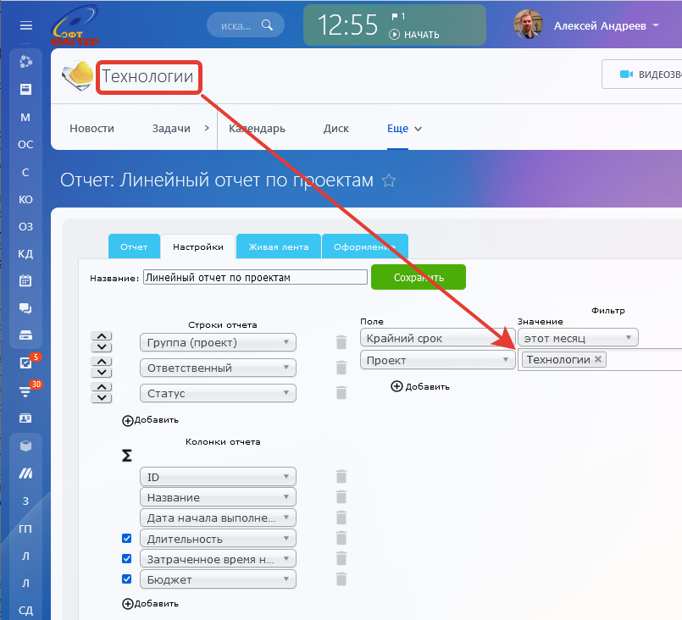Open the chat messages icon in the sidebar
The height and width of the screenshot is (620, 682).
(25, 308)
